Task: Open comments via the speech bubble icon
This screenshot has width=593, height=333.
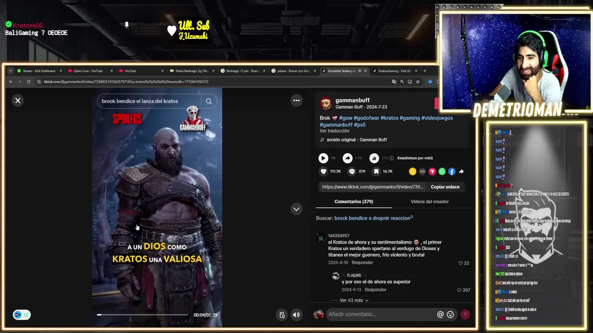Action: [352, 172]
